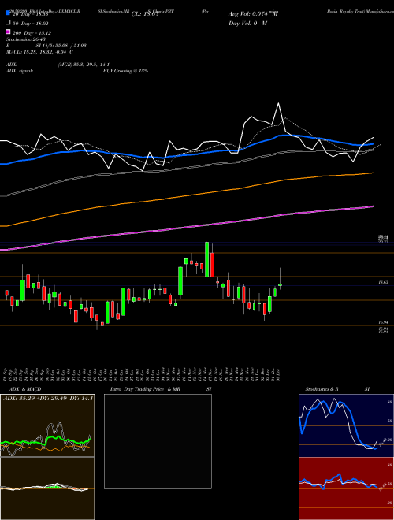Open the empty intraday price chart box
Viewport: 394px width, 520px height.
[x=158, y=441]
